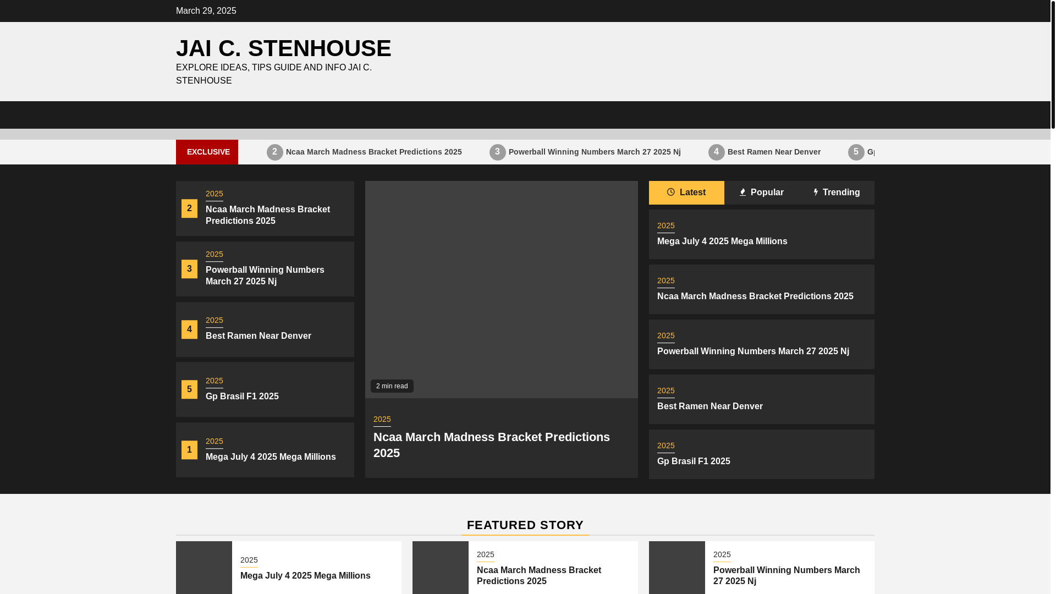Open Featured Story Mega July 4 2025 Mega Millions

(305, 575)
